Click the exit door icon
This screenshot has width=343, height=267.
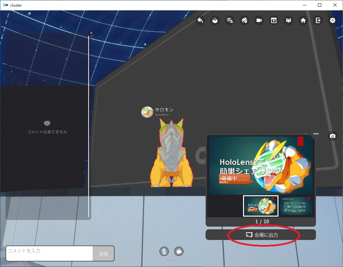point(318,20)
